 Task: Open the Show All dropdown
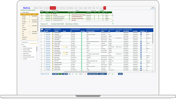pos(46,10)
